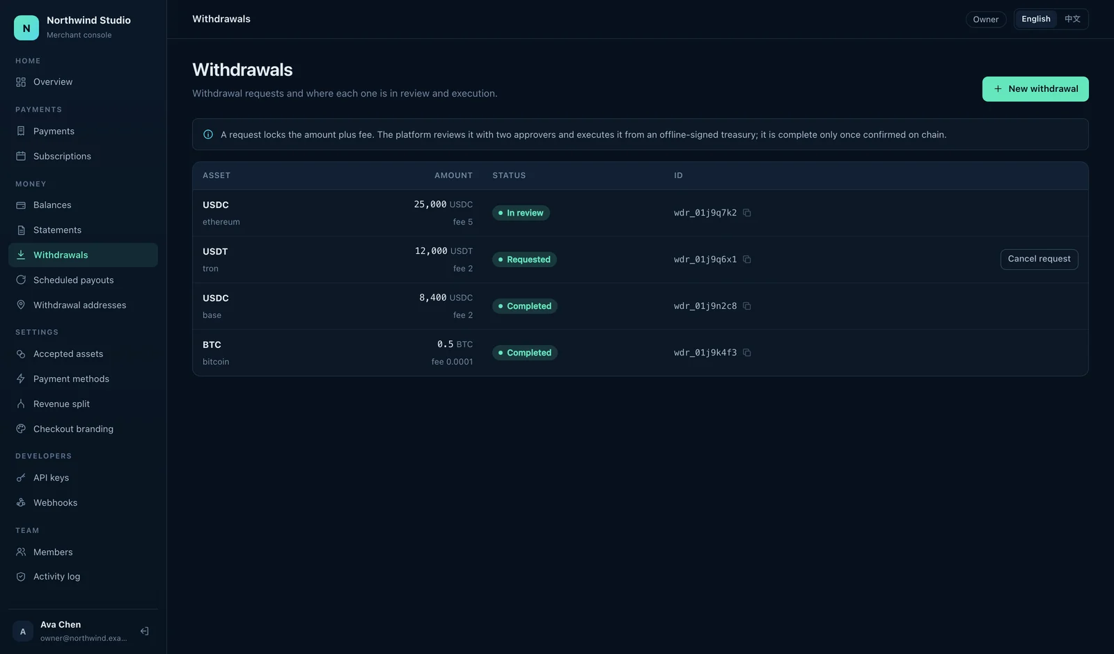This screenshot has height=654, width=1114.
Task: Open Payment methods settings
Action: [83, 379]
